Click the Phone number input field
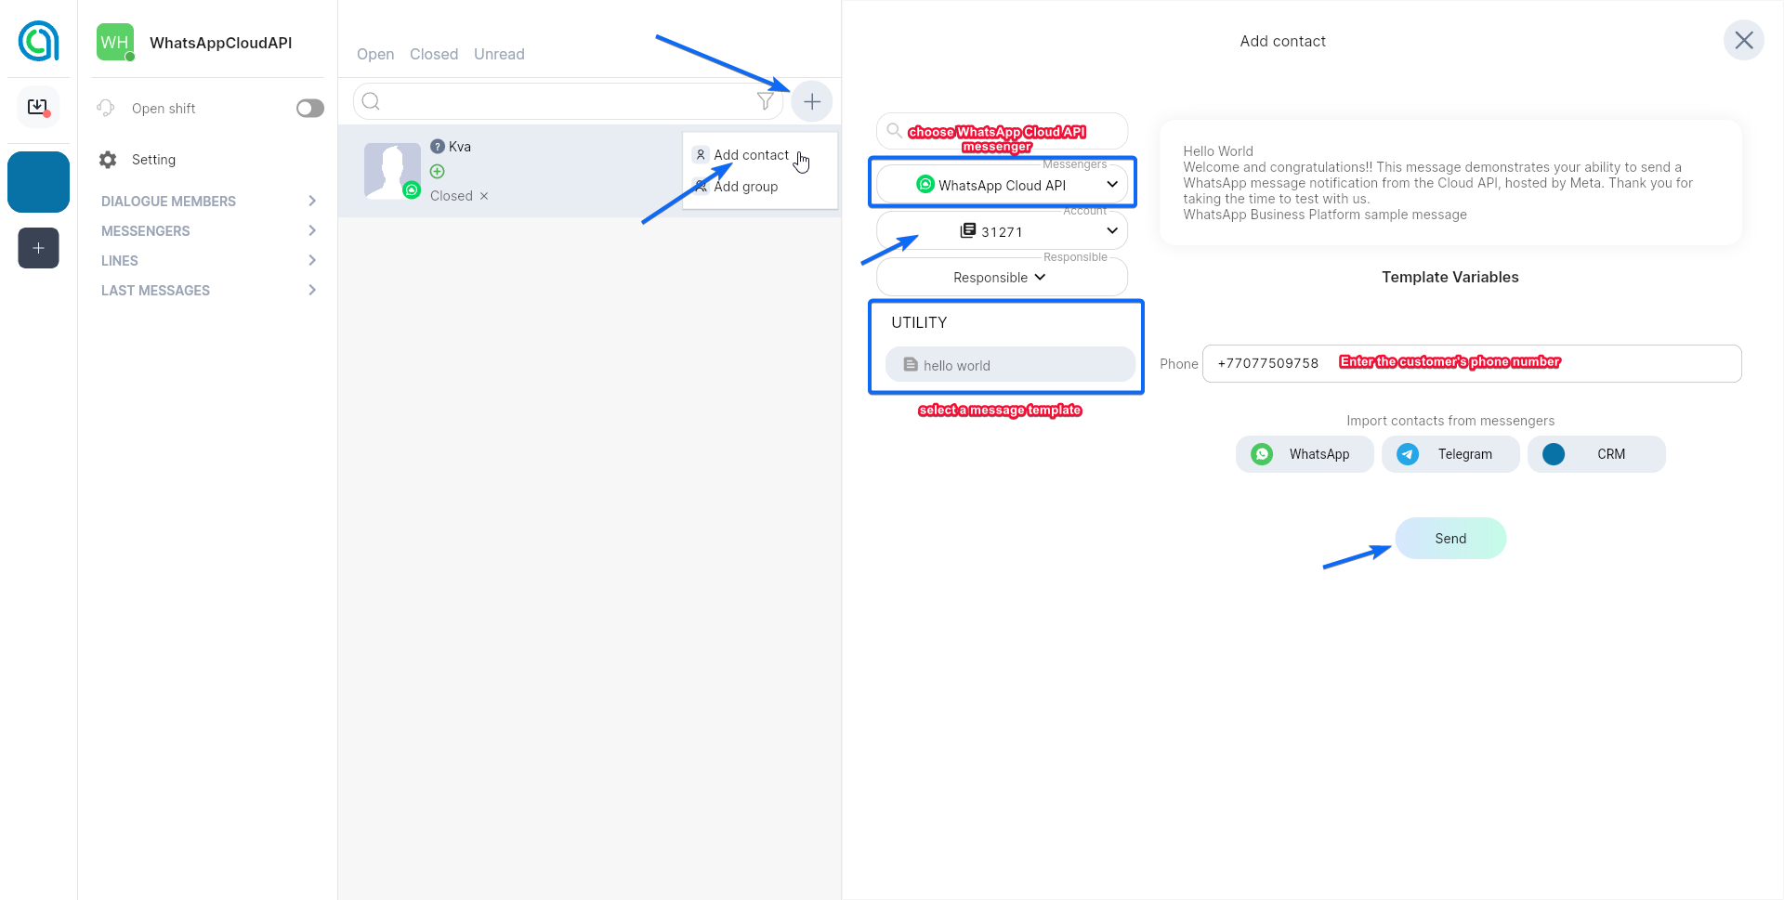The width and height of the screenshot is (1784, 900). (x=1471, y=363)
